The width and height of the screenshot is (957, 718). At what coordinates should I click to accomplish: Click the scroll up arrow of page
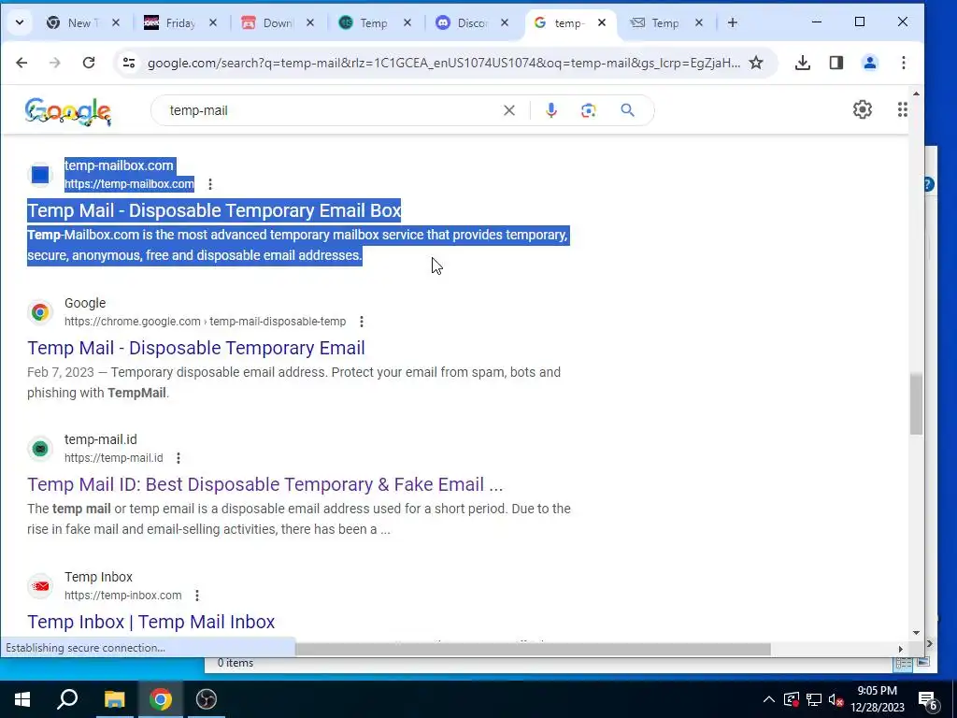point(916,93)
